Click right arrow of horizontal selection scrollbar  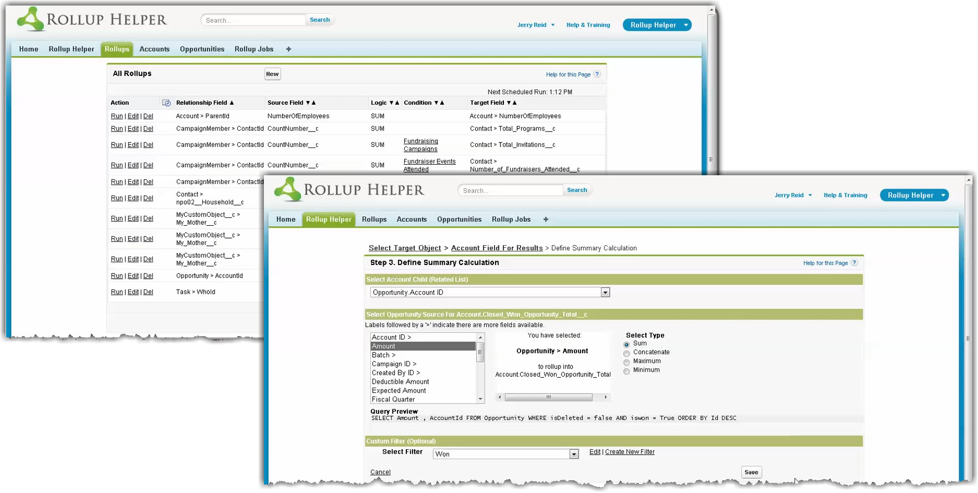pyautogui.click(x=605, y=397)
